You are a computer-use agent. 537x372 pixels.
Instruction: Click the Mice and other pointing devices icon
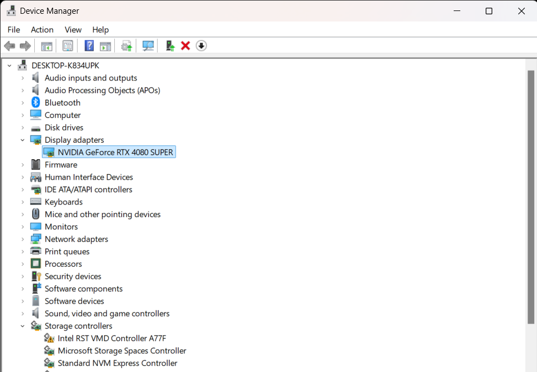36,214
